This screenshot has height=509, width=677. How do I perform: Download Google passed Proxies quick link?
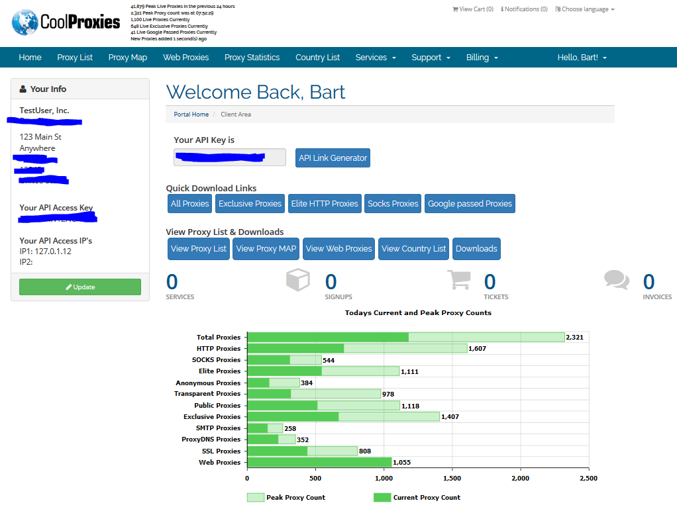click(470, 204)
